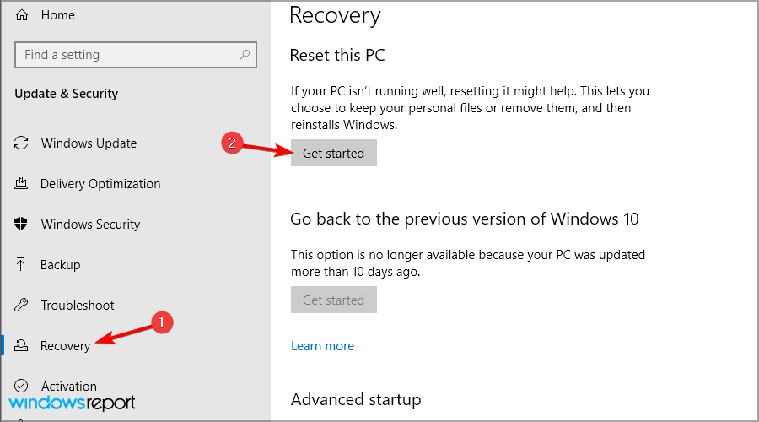The width and height of the screenshot is (759, 422).
Task: Click the Delivery Optimization icon
Action: point(21,183)
